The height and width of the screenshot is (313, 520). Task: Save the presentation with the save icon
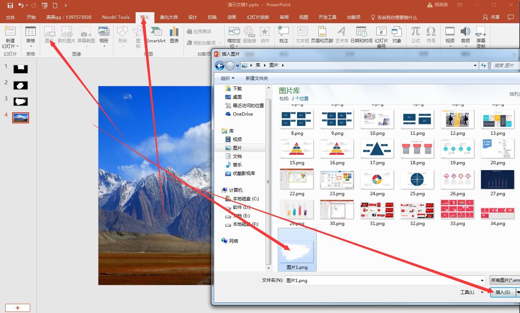[10, 5]
